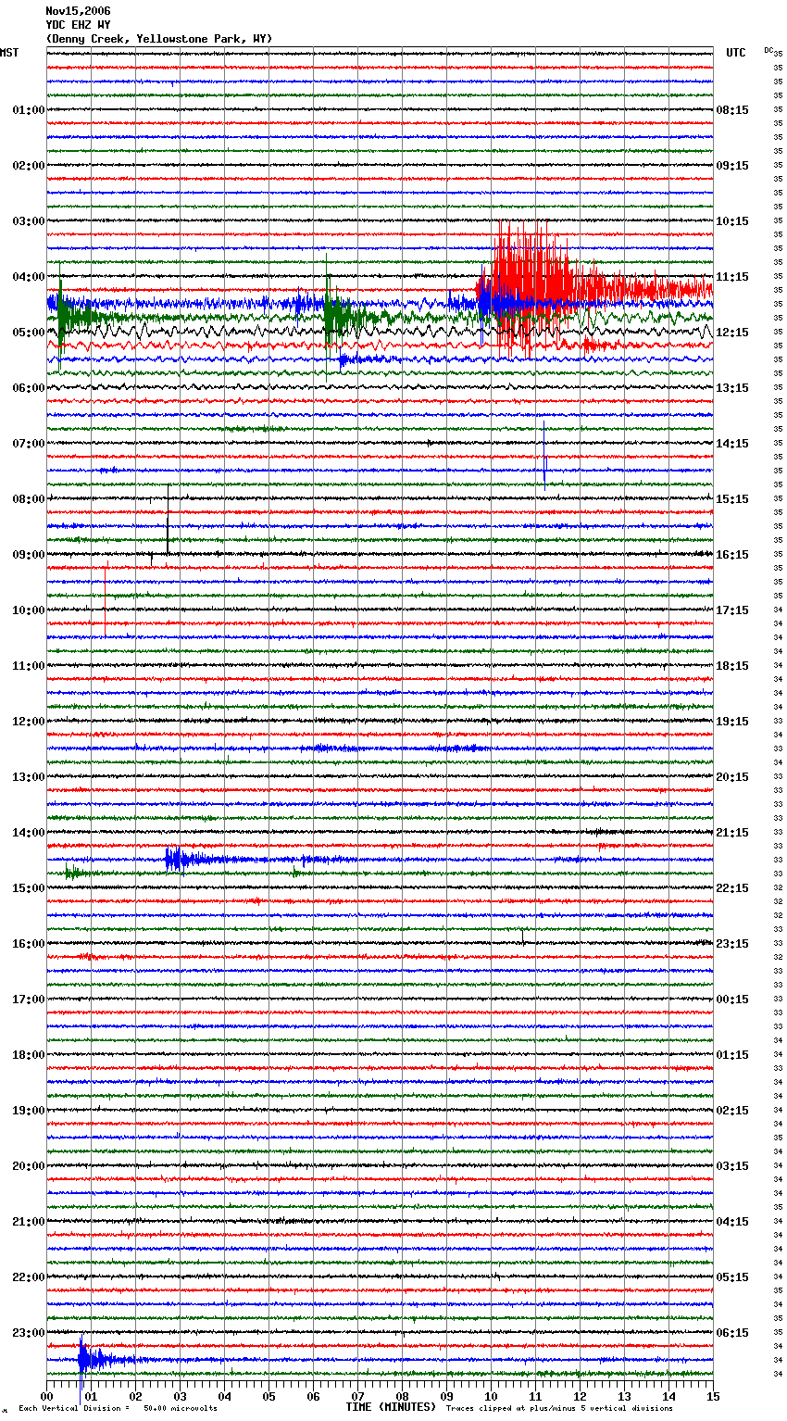Select the 13:00 MST row label

pyautogui.click(x=29, y=777)
